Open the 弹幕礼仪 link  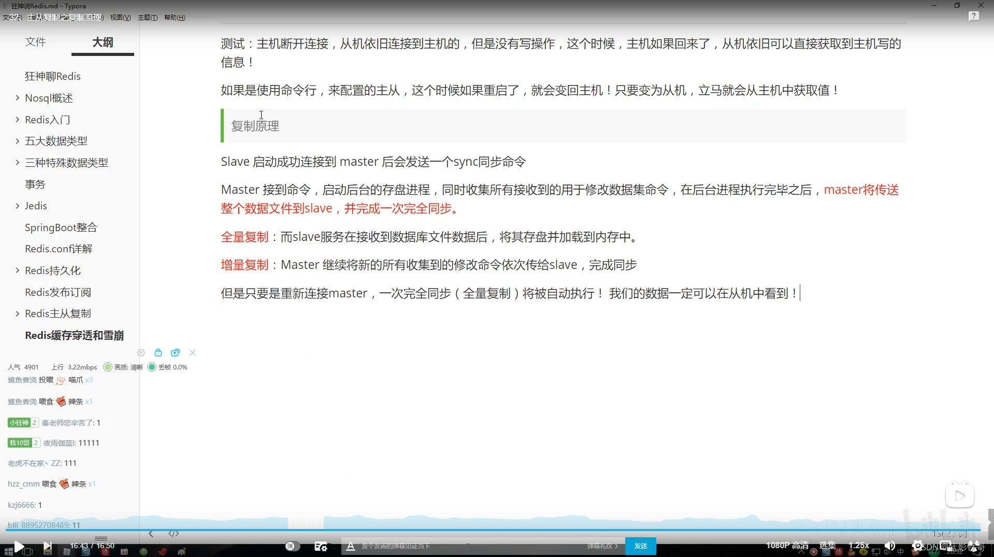(602, 546)
